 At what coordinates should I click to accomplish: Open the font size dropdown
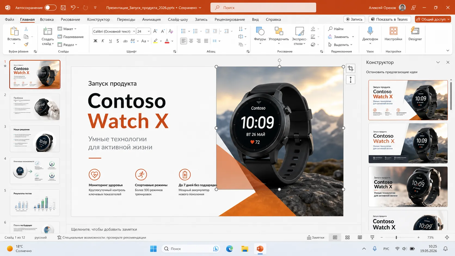tap(149, 31)
